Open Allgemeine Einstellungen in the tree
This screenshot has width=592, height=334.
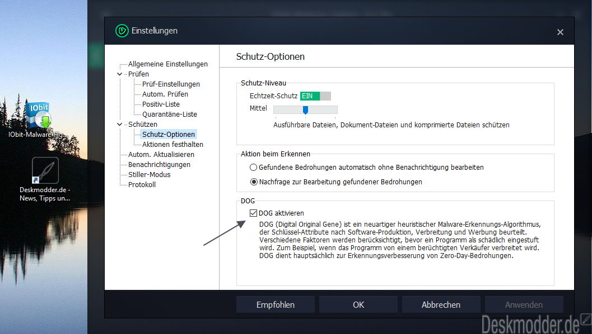[x=167, y=64]
